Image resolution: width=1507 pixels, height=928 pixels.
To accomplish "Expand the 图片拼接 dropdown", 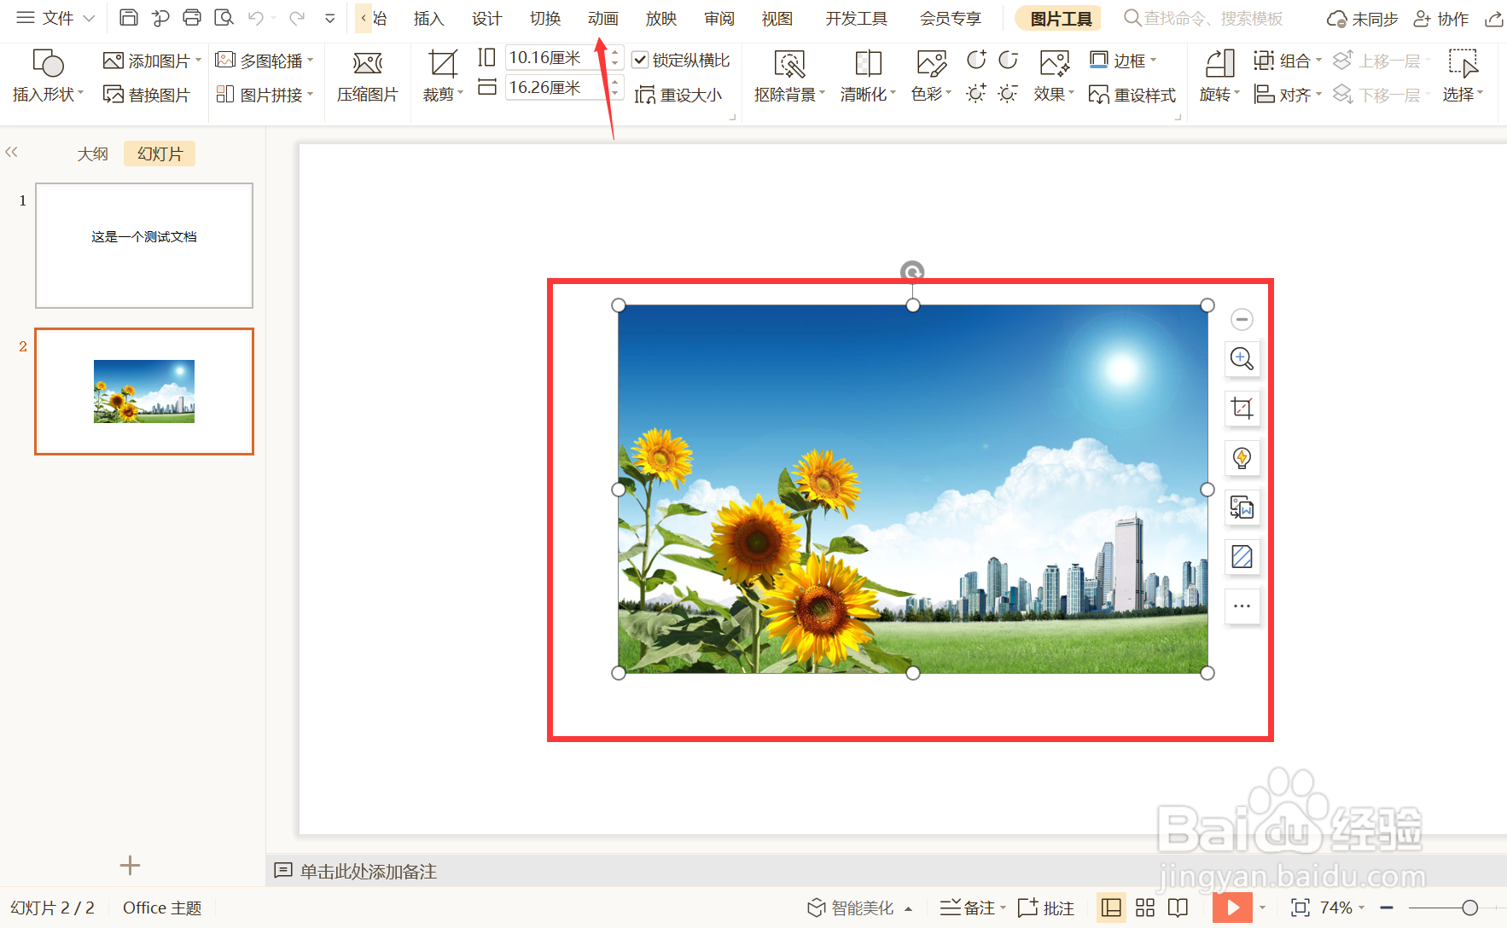I will [x=311, y=94].
